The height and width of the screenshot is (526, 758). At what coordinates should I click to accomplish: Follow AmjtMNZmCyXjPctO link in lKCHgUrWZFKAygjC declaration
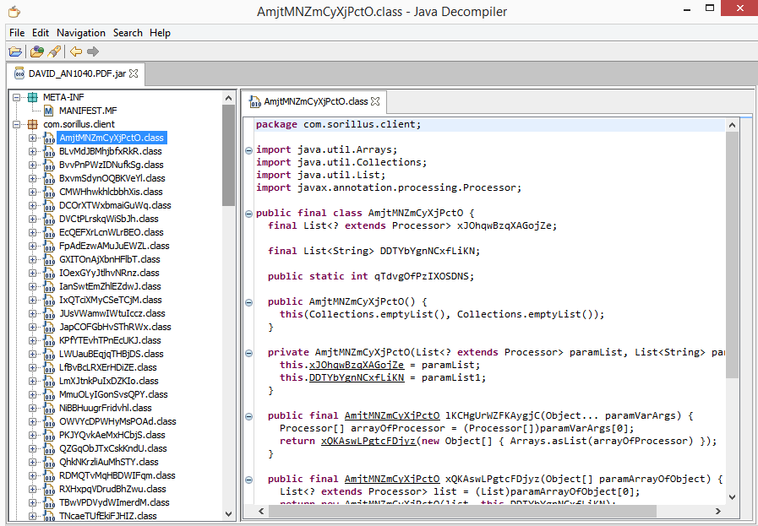pyautogui.click(x=392, y=415)
